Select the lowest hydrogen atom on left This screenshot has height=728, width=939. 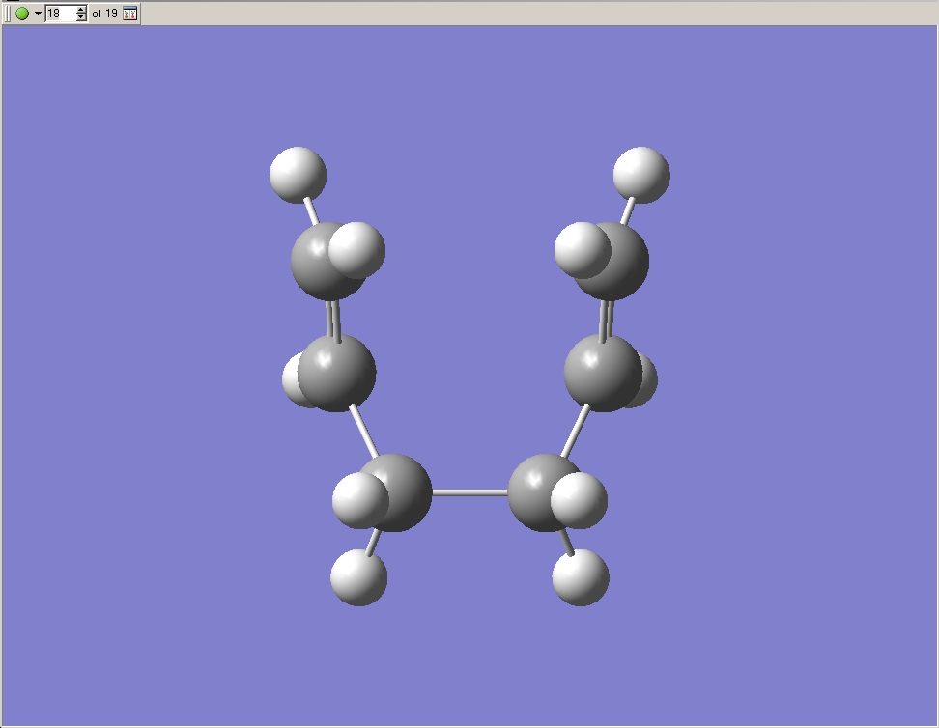tap(358, 577)
